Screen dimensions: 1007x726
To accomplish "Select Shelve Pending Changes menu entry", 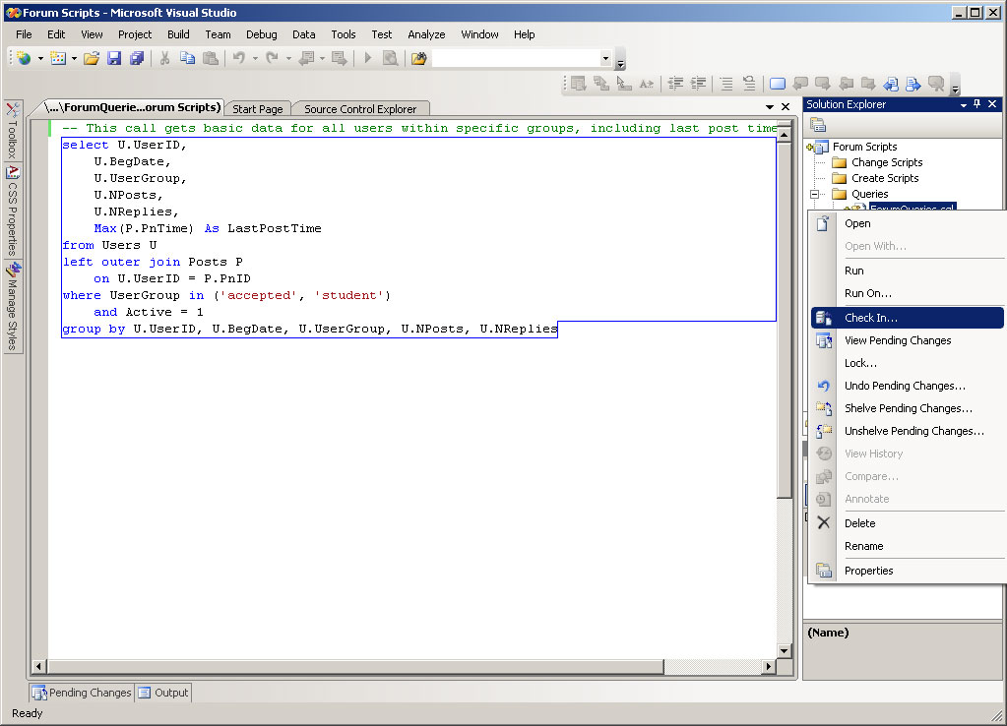I will [908, 408].
